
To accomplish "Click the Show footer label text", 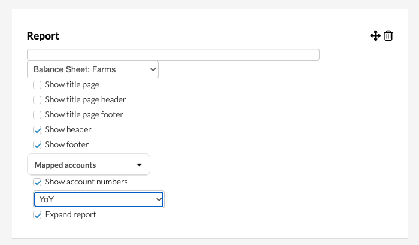I will [67, 145].
